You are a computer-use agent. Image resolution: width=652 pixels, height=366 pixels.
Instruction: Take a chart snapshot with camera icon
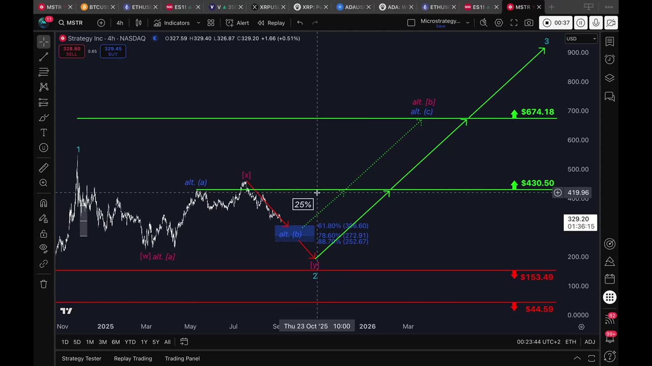[x=529, y=23]
